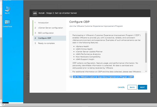Cancel the vCenter Server setup
157x107 pixels.
(x=121, y=87)
